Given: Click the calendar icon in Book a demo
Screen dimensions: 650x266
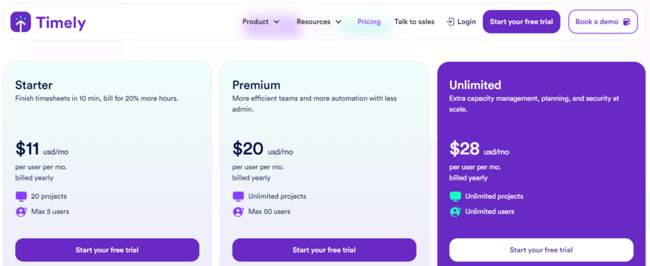Looking at the screenshot, I should click(x=627, y=22).
